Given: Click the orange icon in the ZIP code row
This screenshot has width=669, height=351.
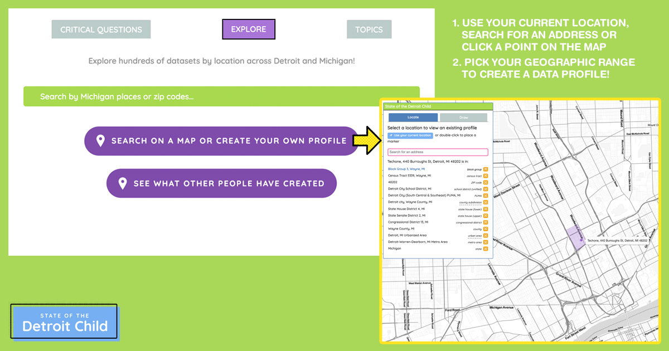Looking at the screenshot, I should (486, 182).
